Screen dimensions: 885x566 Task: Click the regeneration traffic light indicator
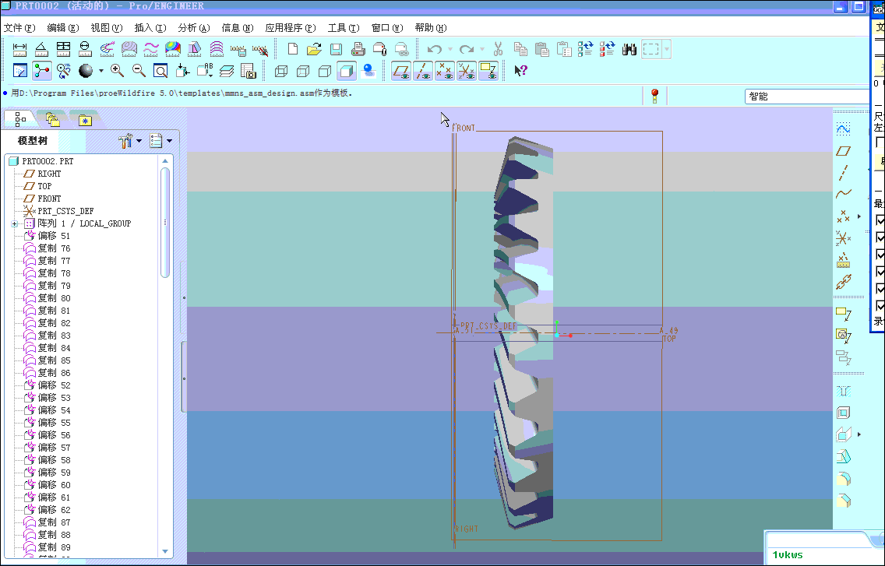pos(654,96)
